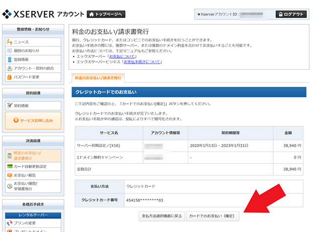The image size is (313, 232).
Task: Click サービス名 column header
Action: point(109,133)
